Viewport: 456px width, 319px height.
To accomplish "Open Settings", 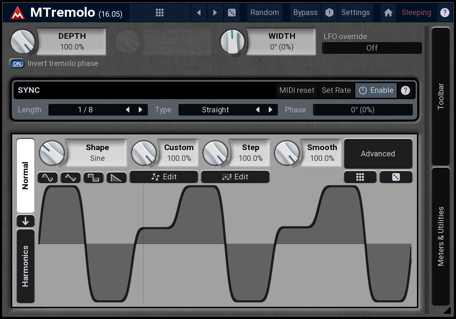I will click(355, 13).
